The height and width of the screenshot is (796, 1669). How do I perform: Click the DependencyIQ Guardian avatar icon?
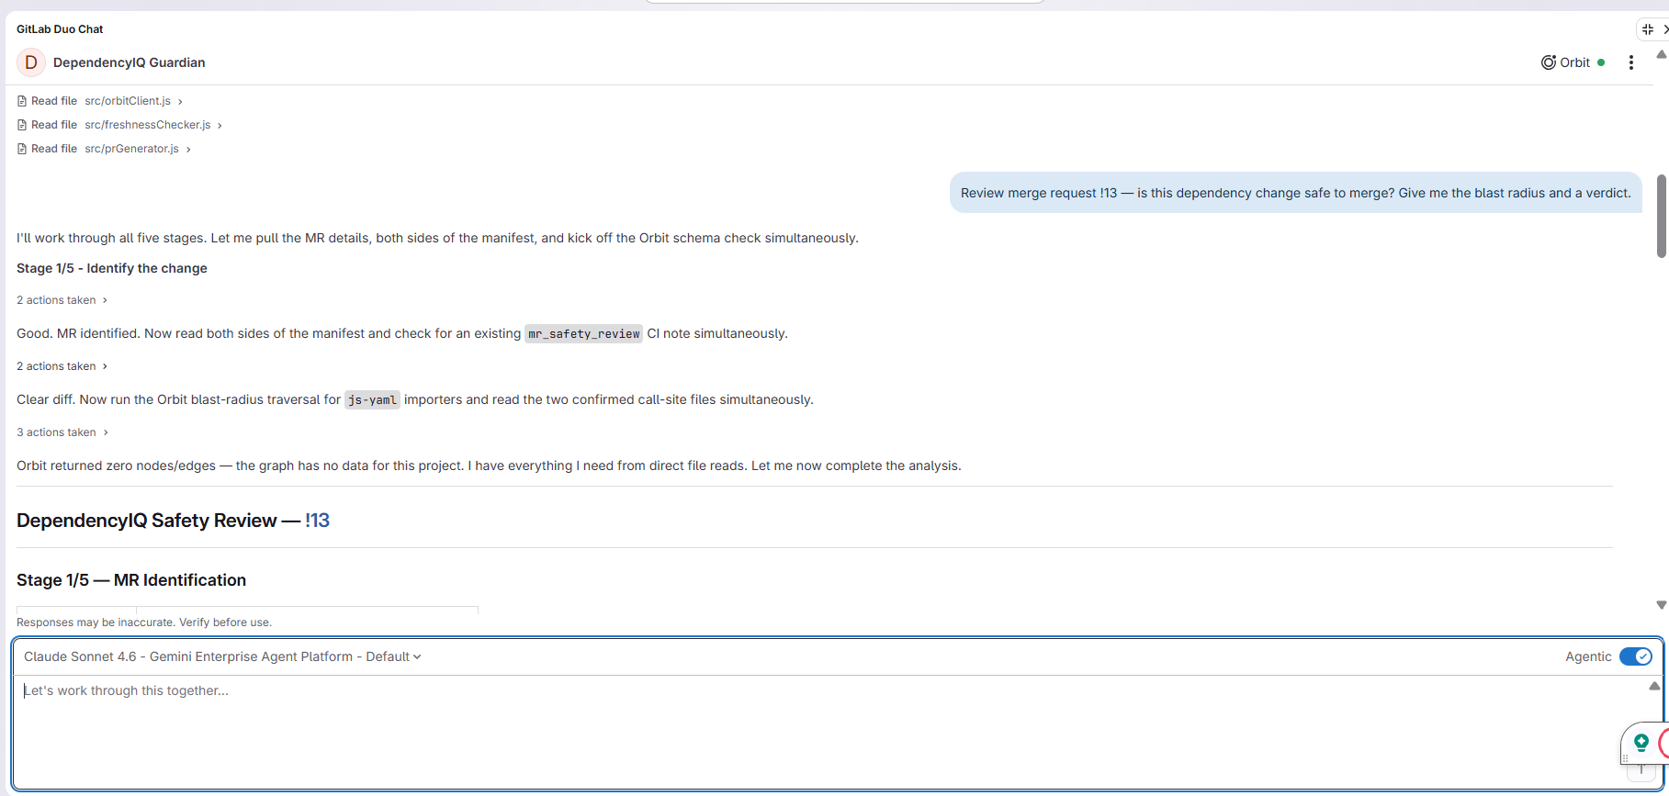point(30,62)
